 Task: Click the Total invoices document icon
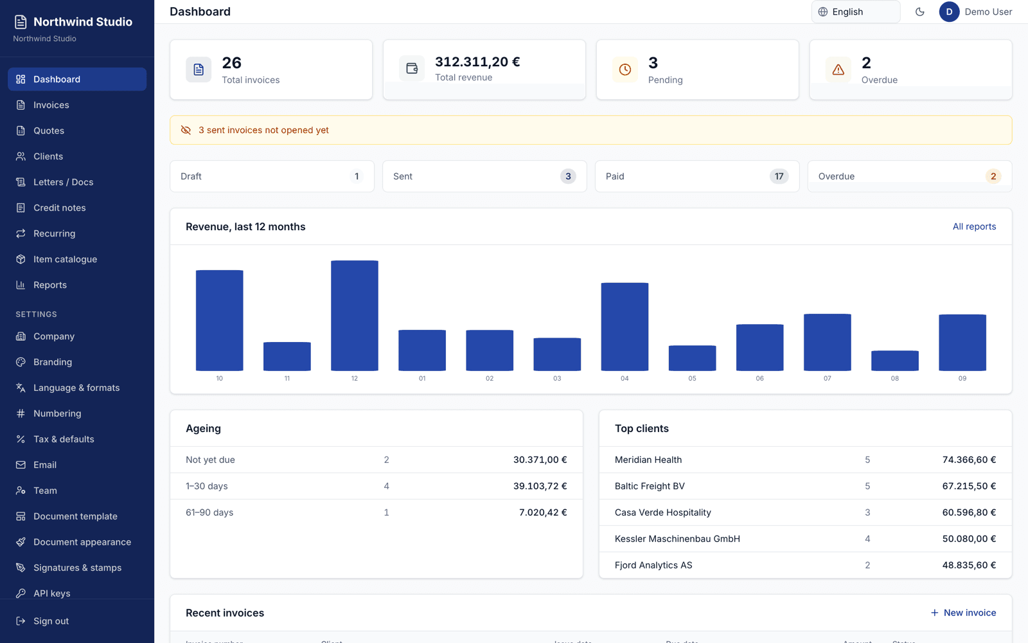pyautogui.click(x=199, y=69)
